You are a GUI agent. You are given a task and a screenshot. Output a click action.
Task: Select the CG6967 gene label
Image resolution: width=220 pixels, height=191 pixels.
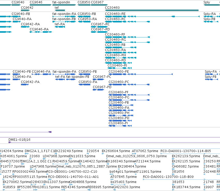click(x=97, y=2)
